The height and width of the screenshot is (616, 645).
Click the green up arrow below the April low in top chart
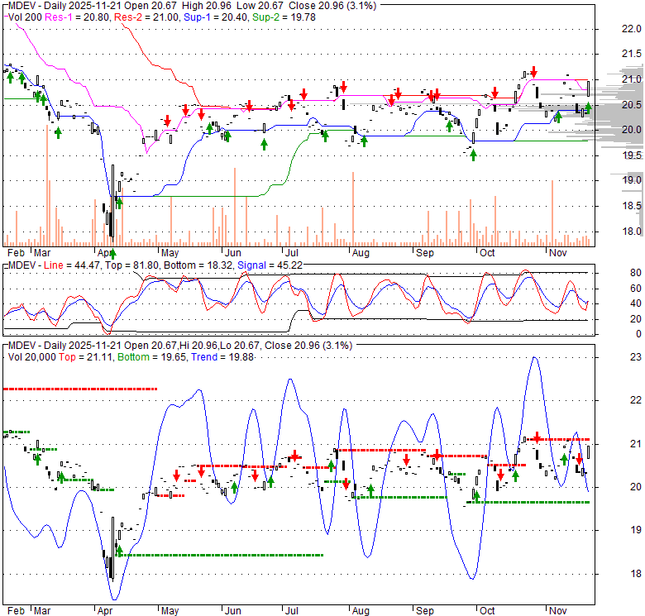[x=113, y=254]
